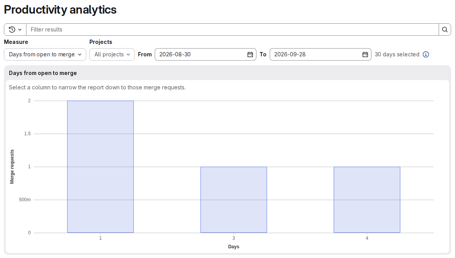Select the chart column for 1 day
455x258 pixels.
tap(100, 167)
